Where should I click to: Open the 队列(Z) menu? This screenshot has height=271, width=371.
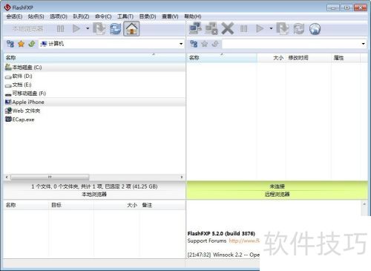tap(81, 16)
